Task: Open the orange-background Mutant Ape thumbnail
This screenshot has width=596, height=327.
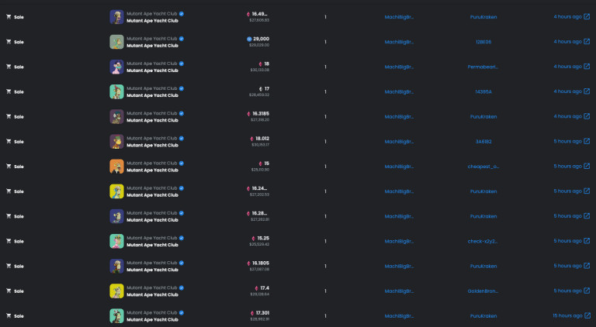Action: point(116,167)
